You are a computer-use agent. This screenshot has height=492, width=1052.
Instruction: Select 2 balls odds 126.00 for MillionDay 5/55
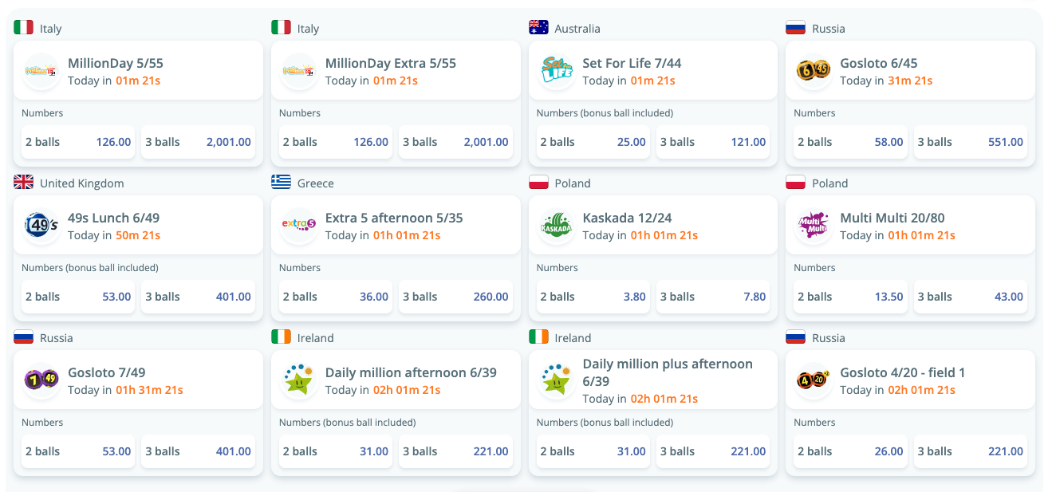tap(78, 142)
